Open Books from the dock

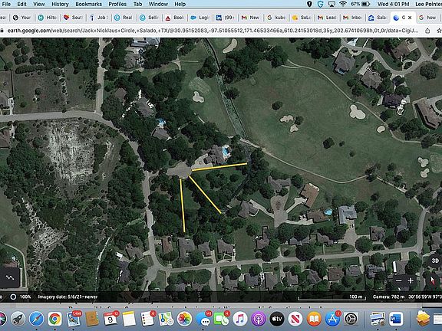[314, 319]
